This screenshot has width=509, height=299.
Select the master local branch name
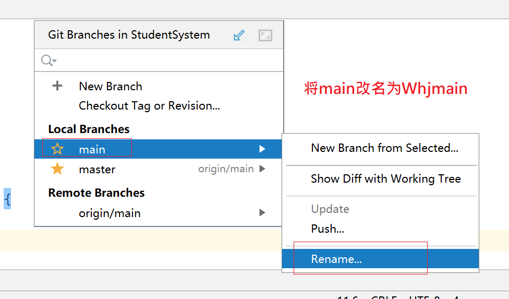click(97, 170)
